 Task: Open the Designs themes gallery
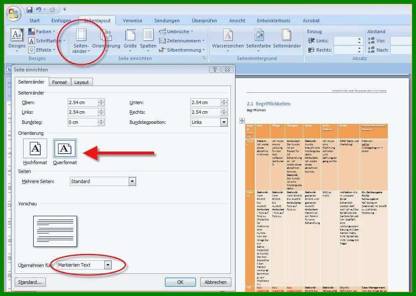tap(17, 40)
